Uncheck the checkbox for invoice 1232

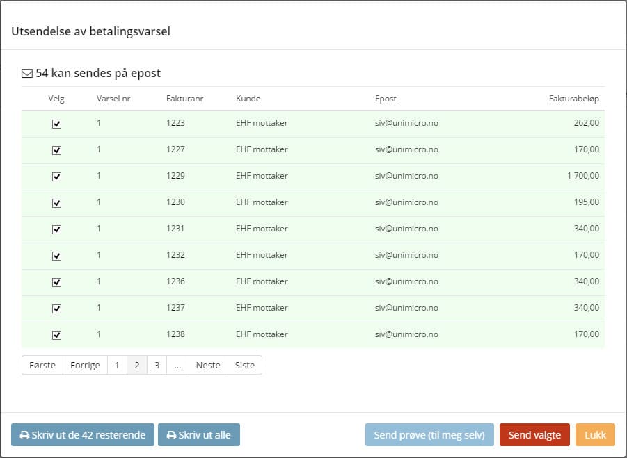[57, 256]
